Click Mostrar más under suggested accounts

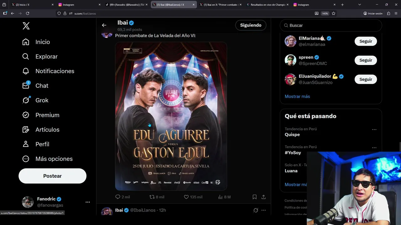tap(297, 96)
